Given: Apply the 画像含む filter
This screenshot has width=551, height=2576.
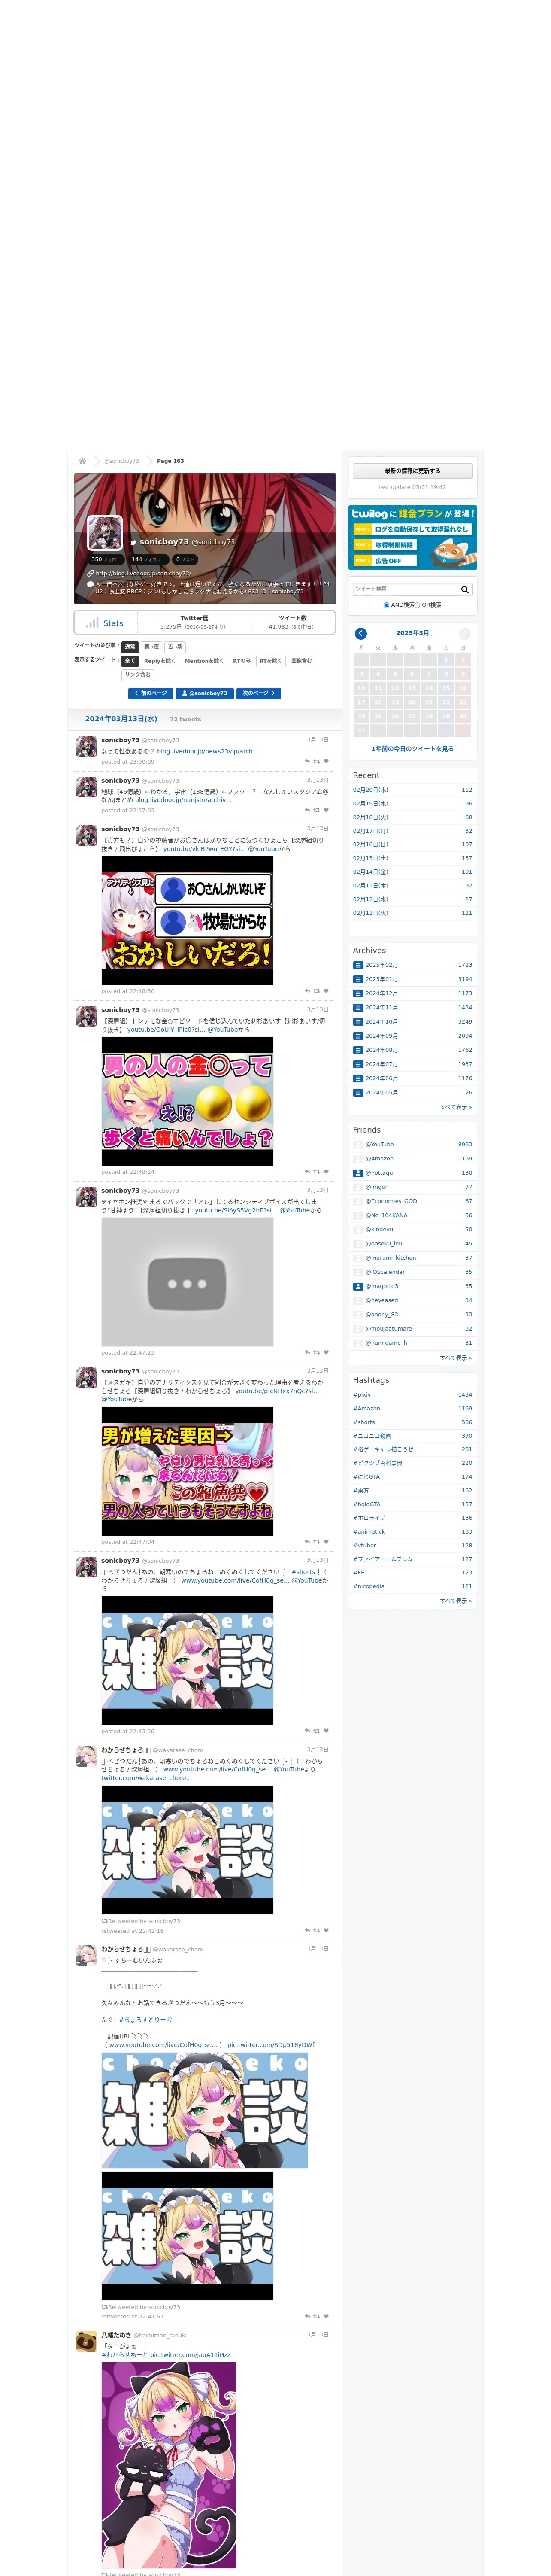Looking at the screenshot, I should (x=302, y=661).
